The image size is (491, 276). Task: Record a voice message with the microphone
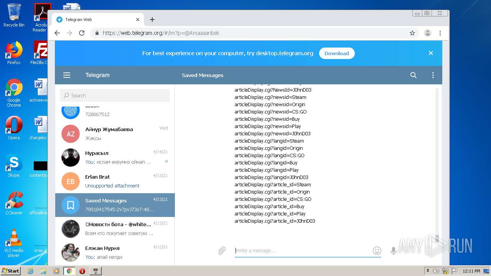(x=393, y=251)
